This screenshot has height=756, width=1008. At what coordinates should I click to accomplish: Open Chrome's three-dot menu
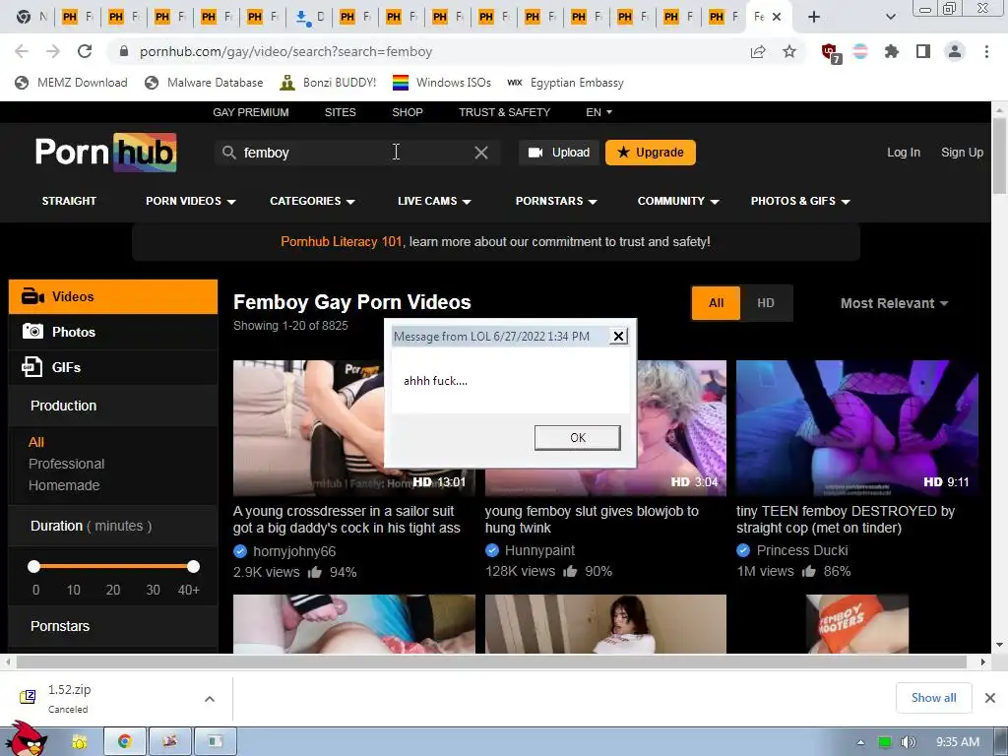pyautogui.click(x=986, y=51)
